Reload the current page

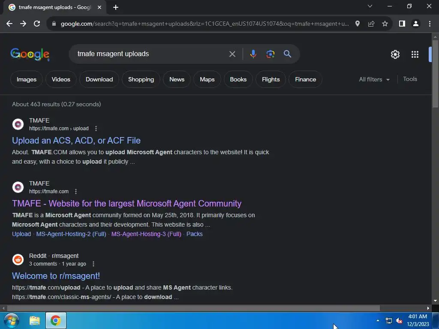pyautogui.click(x=37, y=24)
